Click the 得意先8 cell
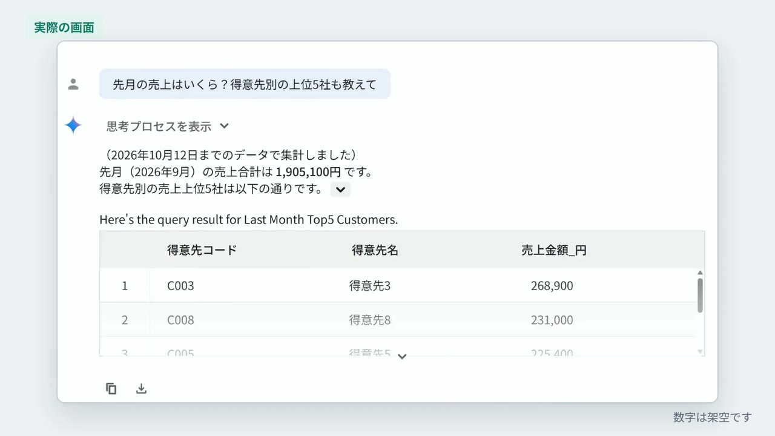This screenshot has height=436, width=775. coord(370,320)
